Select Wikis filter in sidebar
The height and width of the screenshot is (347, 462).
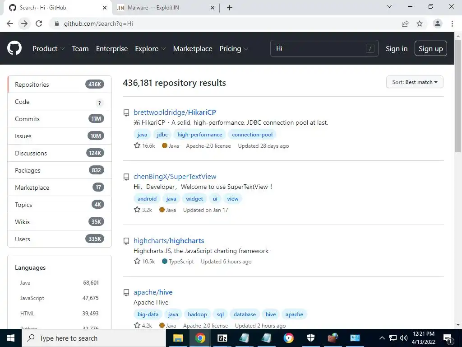[x=60, y=221]
